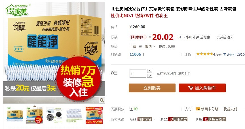Expand the payment options arrow after 快捷支付
This screenshot has width=245, height=129.
coord(244,109)
